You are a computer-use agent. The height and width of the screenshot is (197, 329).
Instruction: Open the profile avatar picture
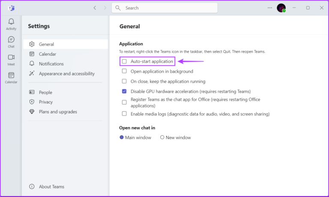281,8
